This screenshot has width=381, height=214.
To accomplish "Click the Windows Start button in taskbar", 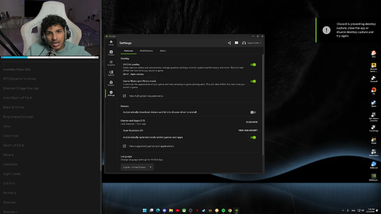I will pyautogui.click(x=145, y=210).
